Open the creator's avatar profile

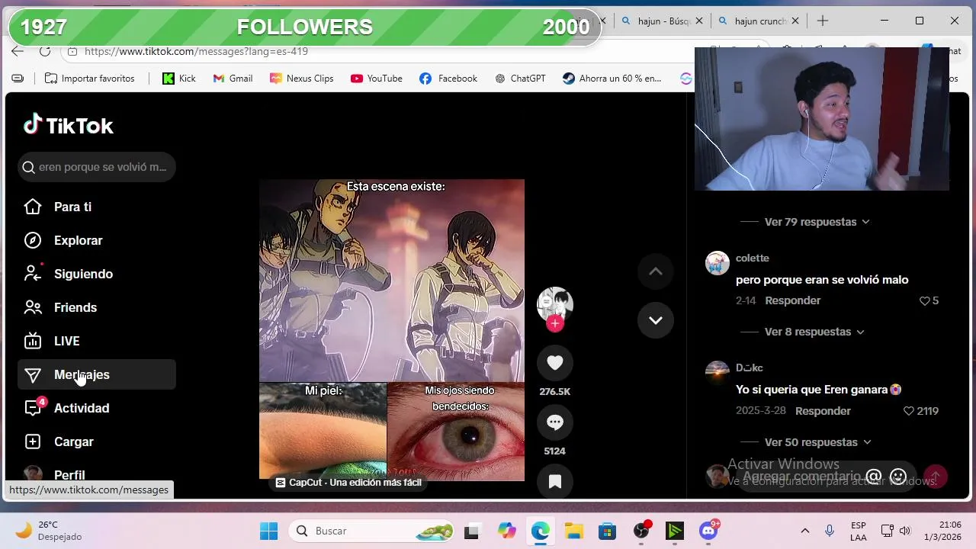(555, 303)
